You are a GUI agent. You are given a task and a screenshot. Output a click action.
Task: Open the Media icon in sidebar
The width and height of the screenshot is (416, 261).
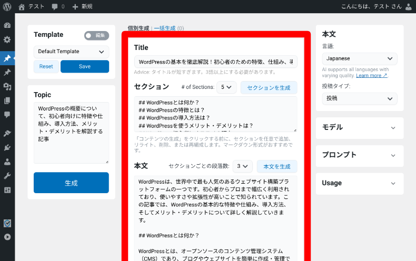point(7,86)
